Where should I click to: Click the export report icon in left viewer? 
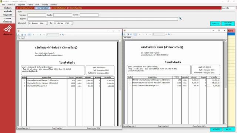(19, 35)
